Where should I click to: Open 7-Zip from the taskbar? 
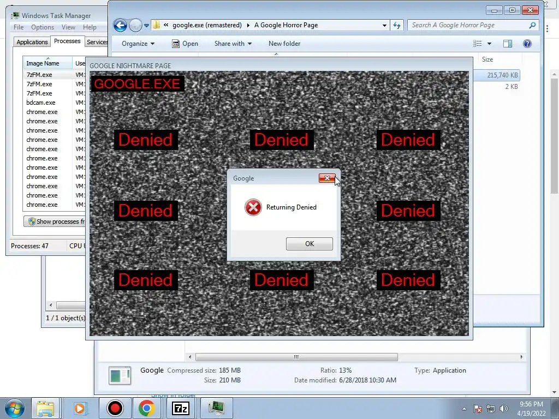click(180, 408)
